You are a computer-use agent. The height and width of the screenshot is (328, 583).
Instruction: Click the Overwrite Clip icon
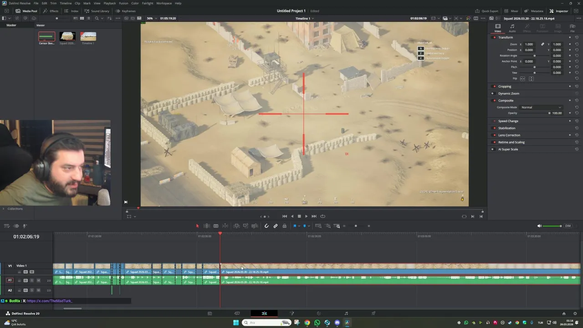pyautogui.click(x=245, y=226)
